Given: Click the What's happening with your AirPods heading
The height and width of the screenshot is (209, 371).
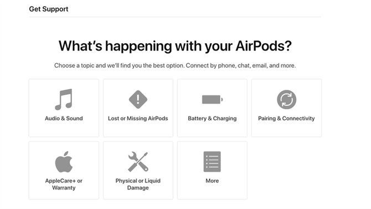Looking at the screenshot, I should (x=175, y=46).
